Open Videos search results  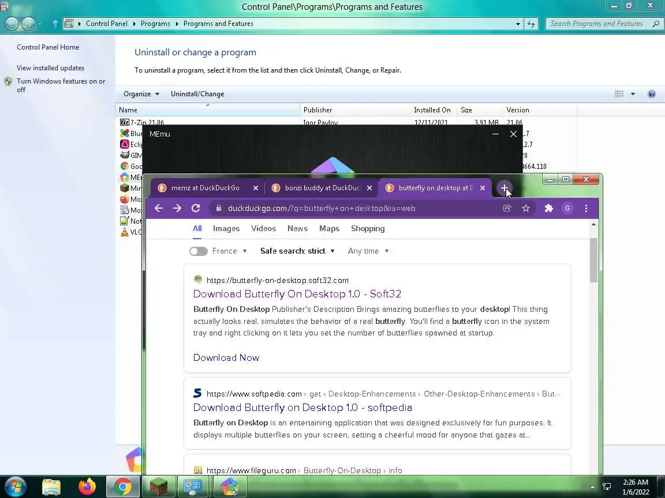(x=263, y=229)
